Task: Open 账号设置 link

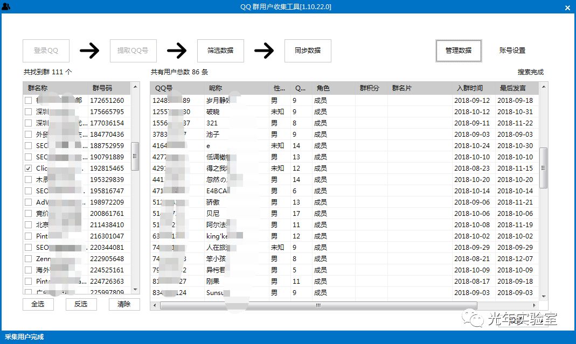Action: tap(512, 51)
